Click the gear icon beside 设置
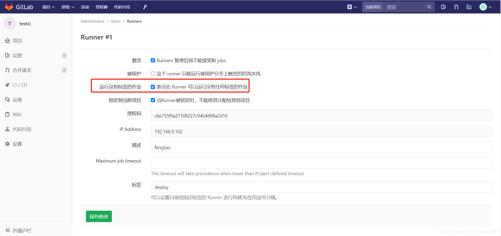 point(7,144)
